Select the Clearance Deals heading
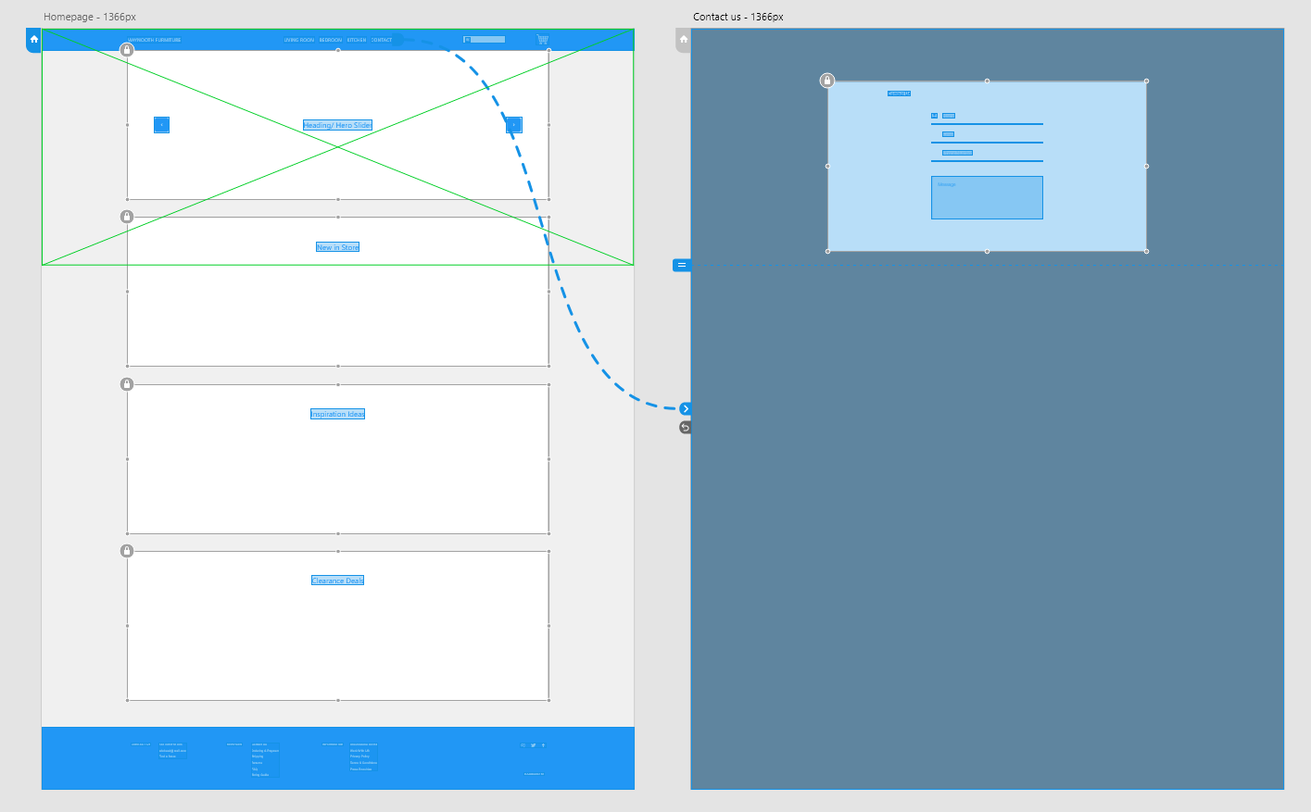The width and height of the screenshot is (1311, 812). pyautogui.click(x=338, y=581)
